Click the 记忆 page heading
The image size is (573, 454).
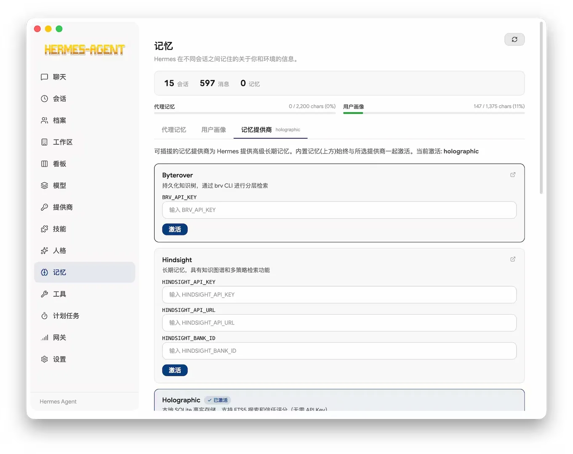[x=163, y=46]
